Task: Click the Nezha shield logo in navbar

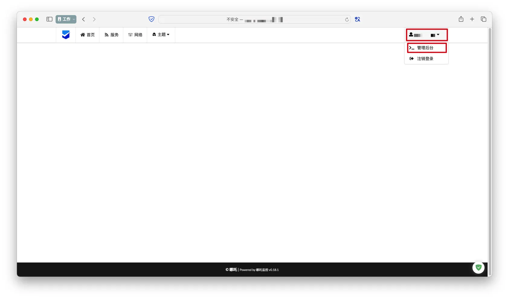Action: point(66,35)
